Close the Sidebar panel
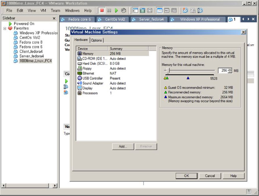This screenshot has height=196, width=259. point(54,18)
